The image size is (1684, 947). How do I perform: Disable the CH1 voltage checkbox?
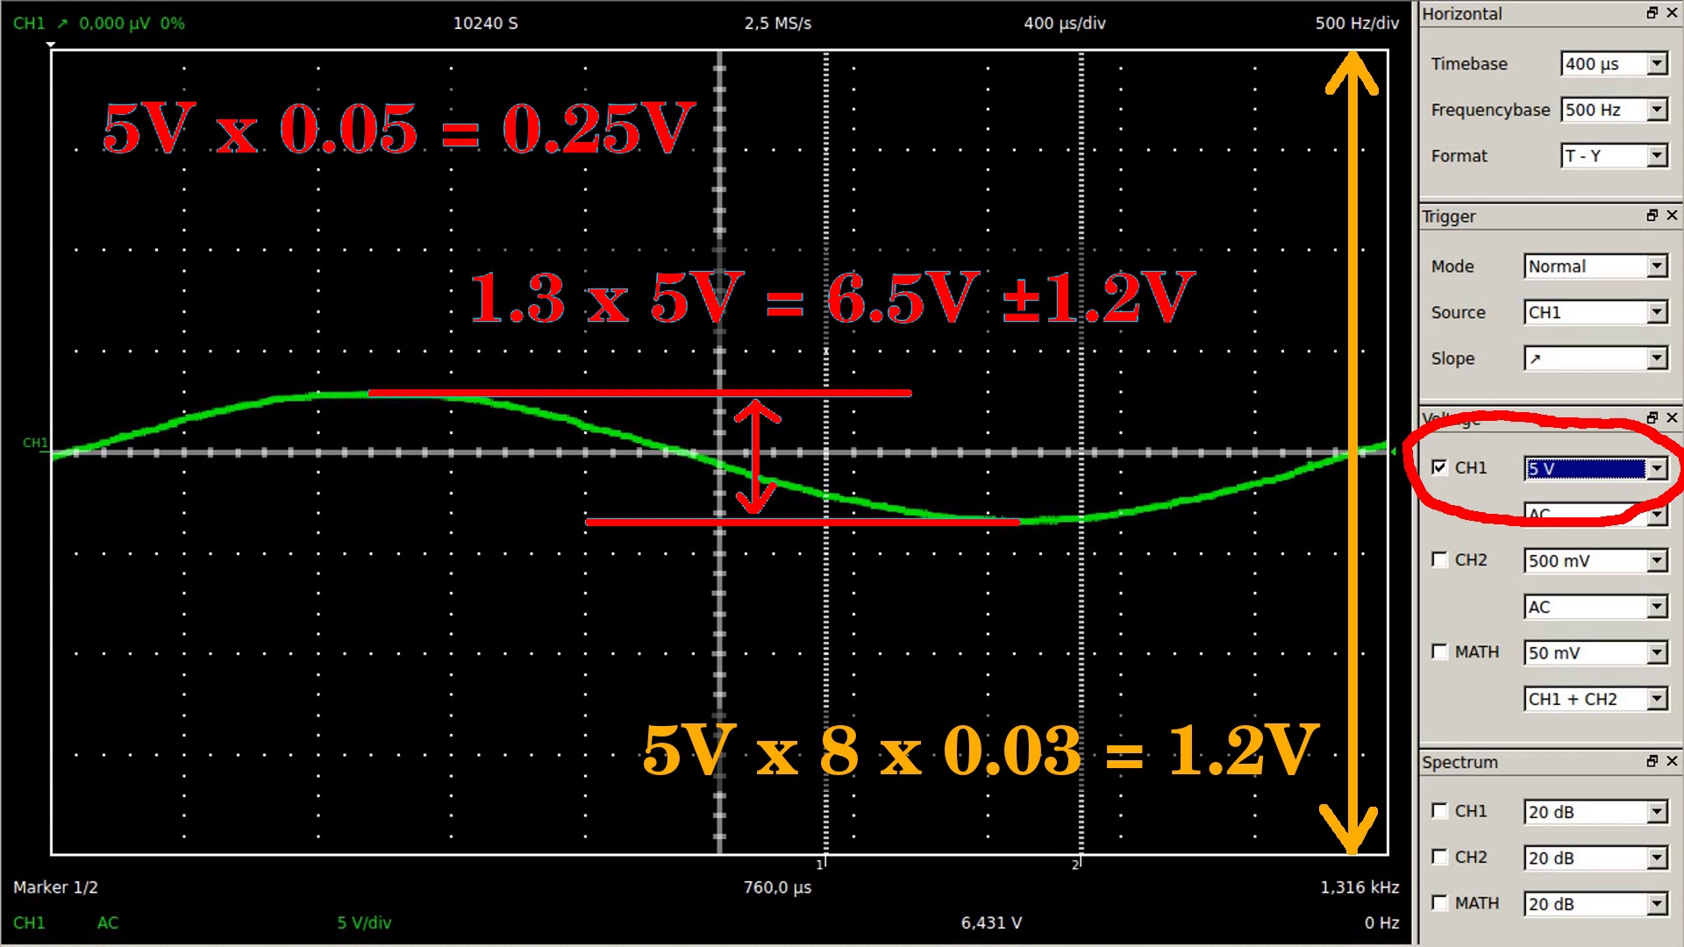point(1439,467)
